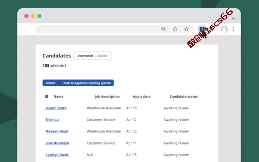Click the Name column header

(58, 96)
